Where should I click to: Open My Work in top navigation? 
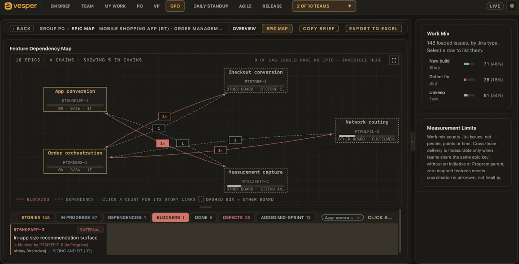[x=115, y=6]
